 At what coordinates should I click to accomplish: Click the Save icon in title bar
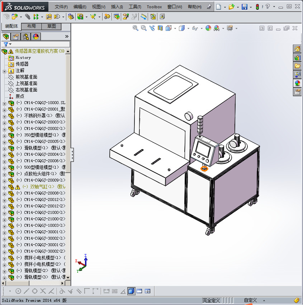point(244,7)
